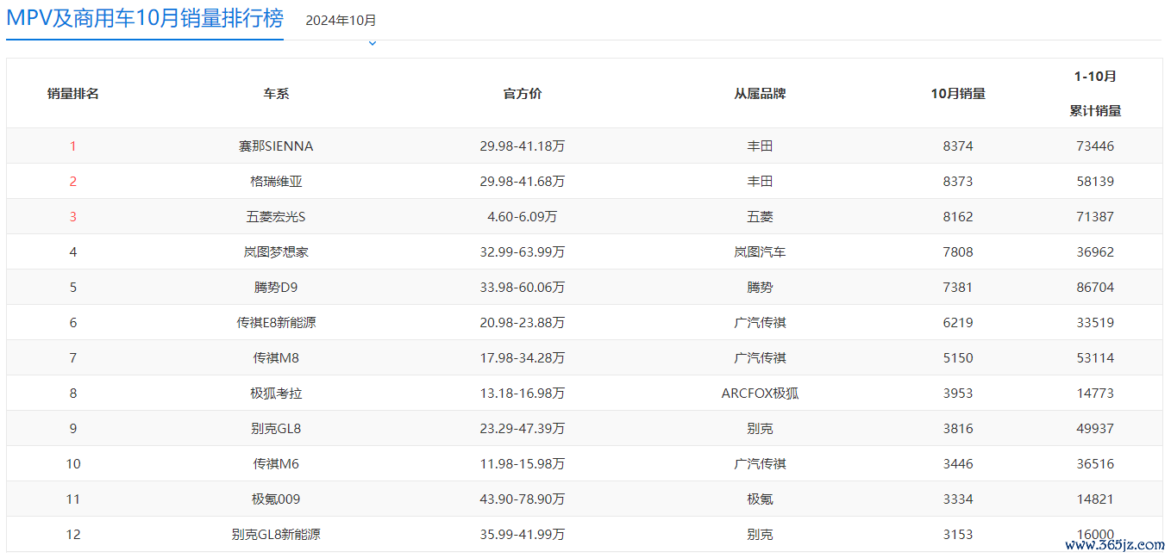The image size is (1171, 558).
Task: Open the 岚图梦想家 car series
Action: 276,252
